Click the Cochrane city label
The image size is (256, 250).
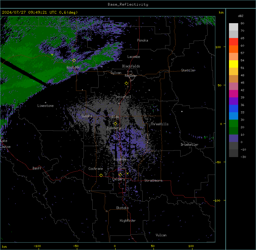[x=96, y=169]
